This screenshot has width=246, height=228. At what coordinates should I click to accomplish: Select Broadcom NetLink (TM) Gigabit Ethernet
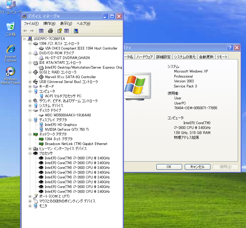pyautogui.click(x=76, y=144)
